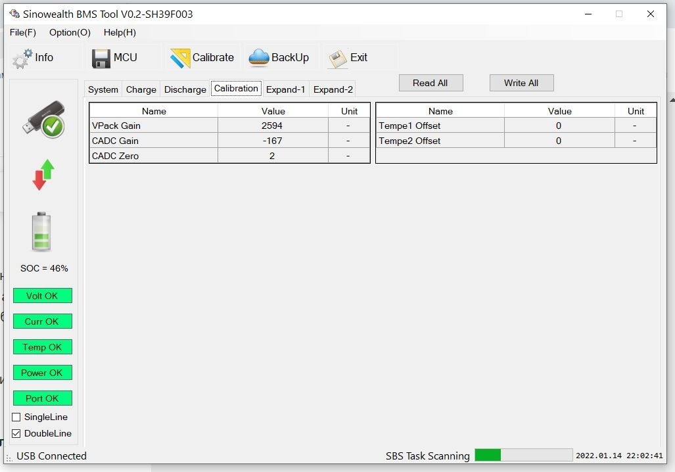The width and height of the screenshot is (675, 472).
Task: Click the Volt OK status indicator
Action: tap(43, 296)
